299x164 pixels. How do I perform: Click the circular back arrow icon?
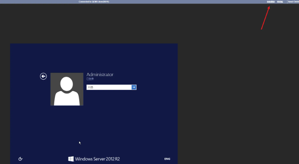click(x=43, y=76)
